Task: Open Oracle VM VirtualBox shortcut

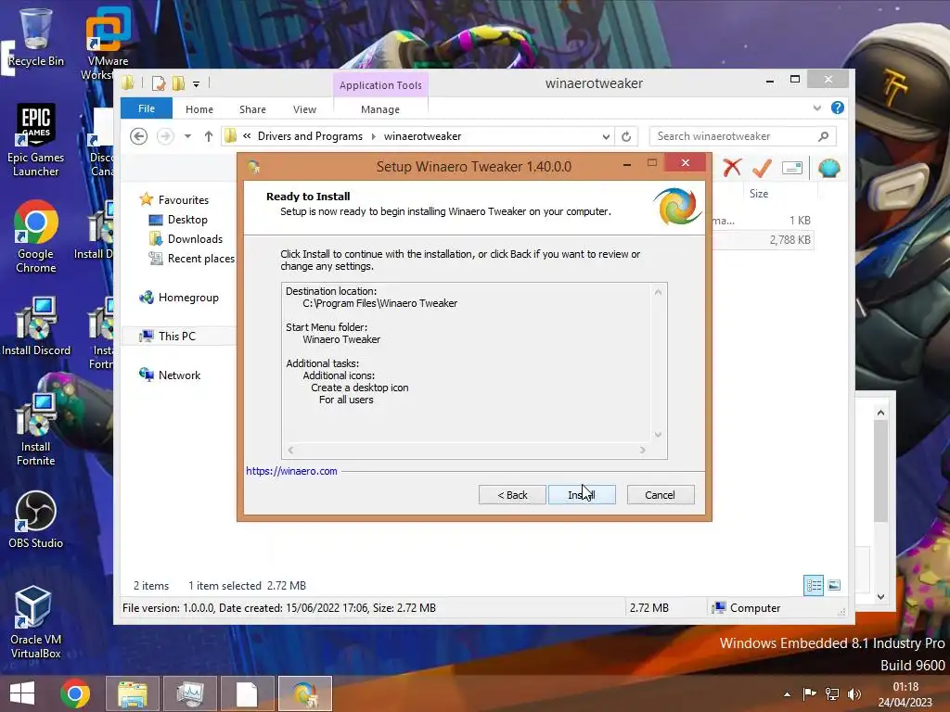Action: click(x=36, y=622)
